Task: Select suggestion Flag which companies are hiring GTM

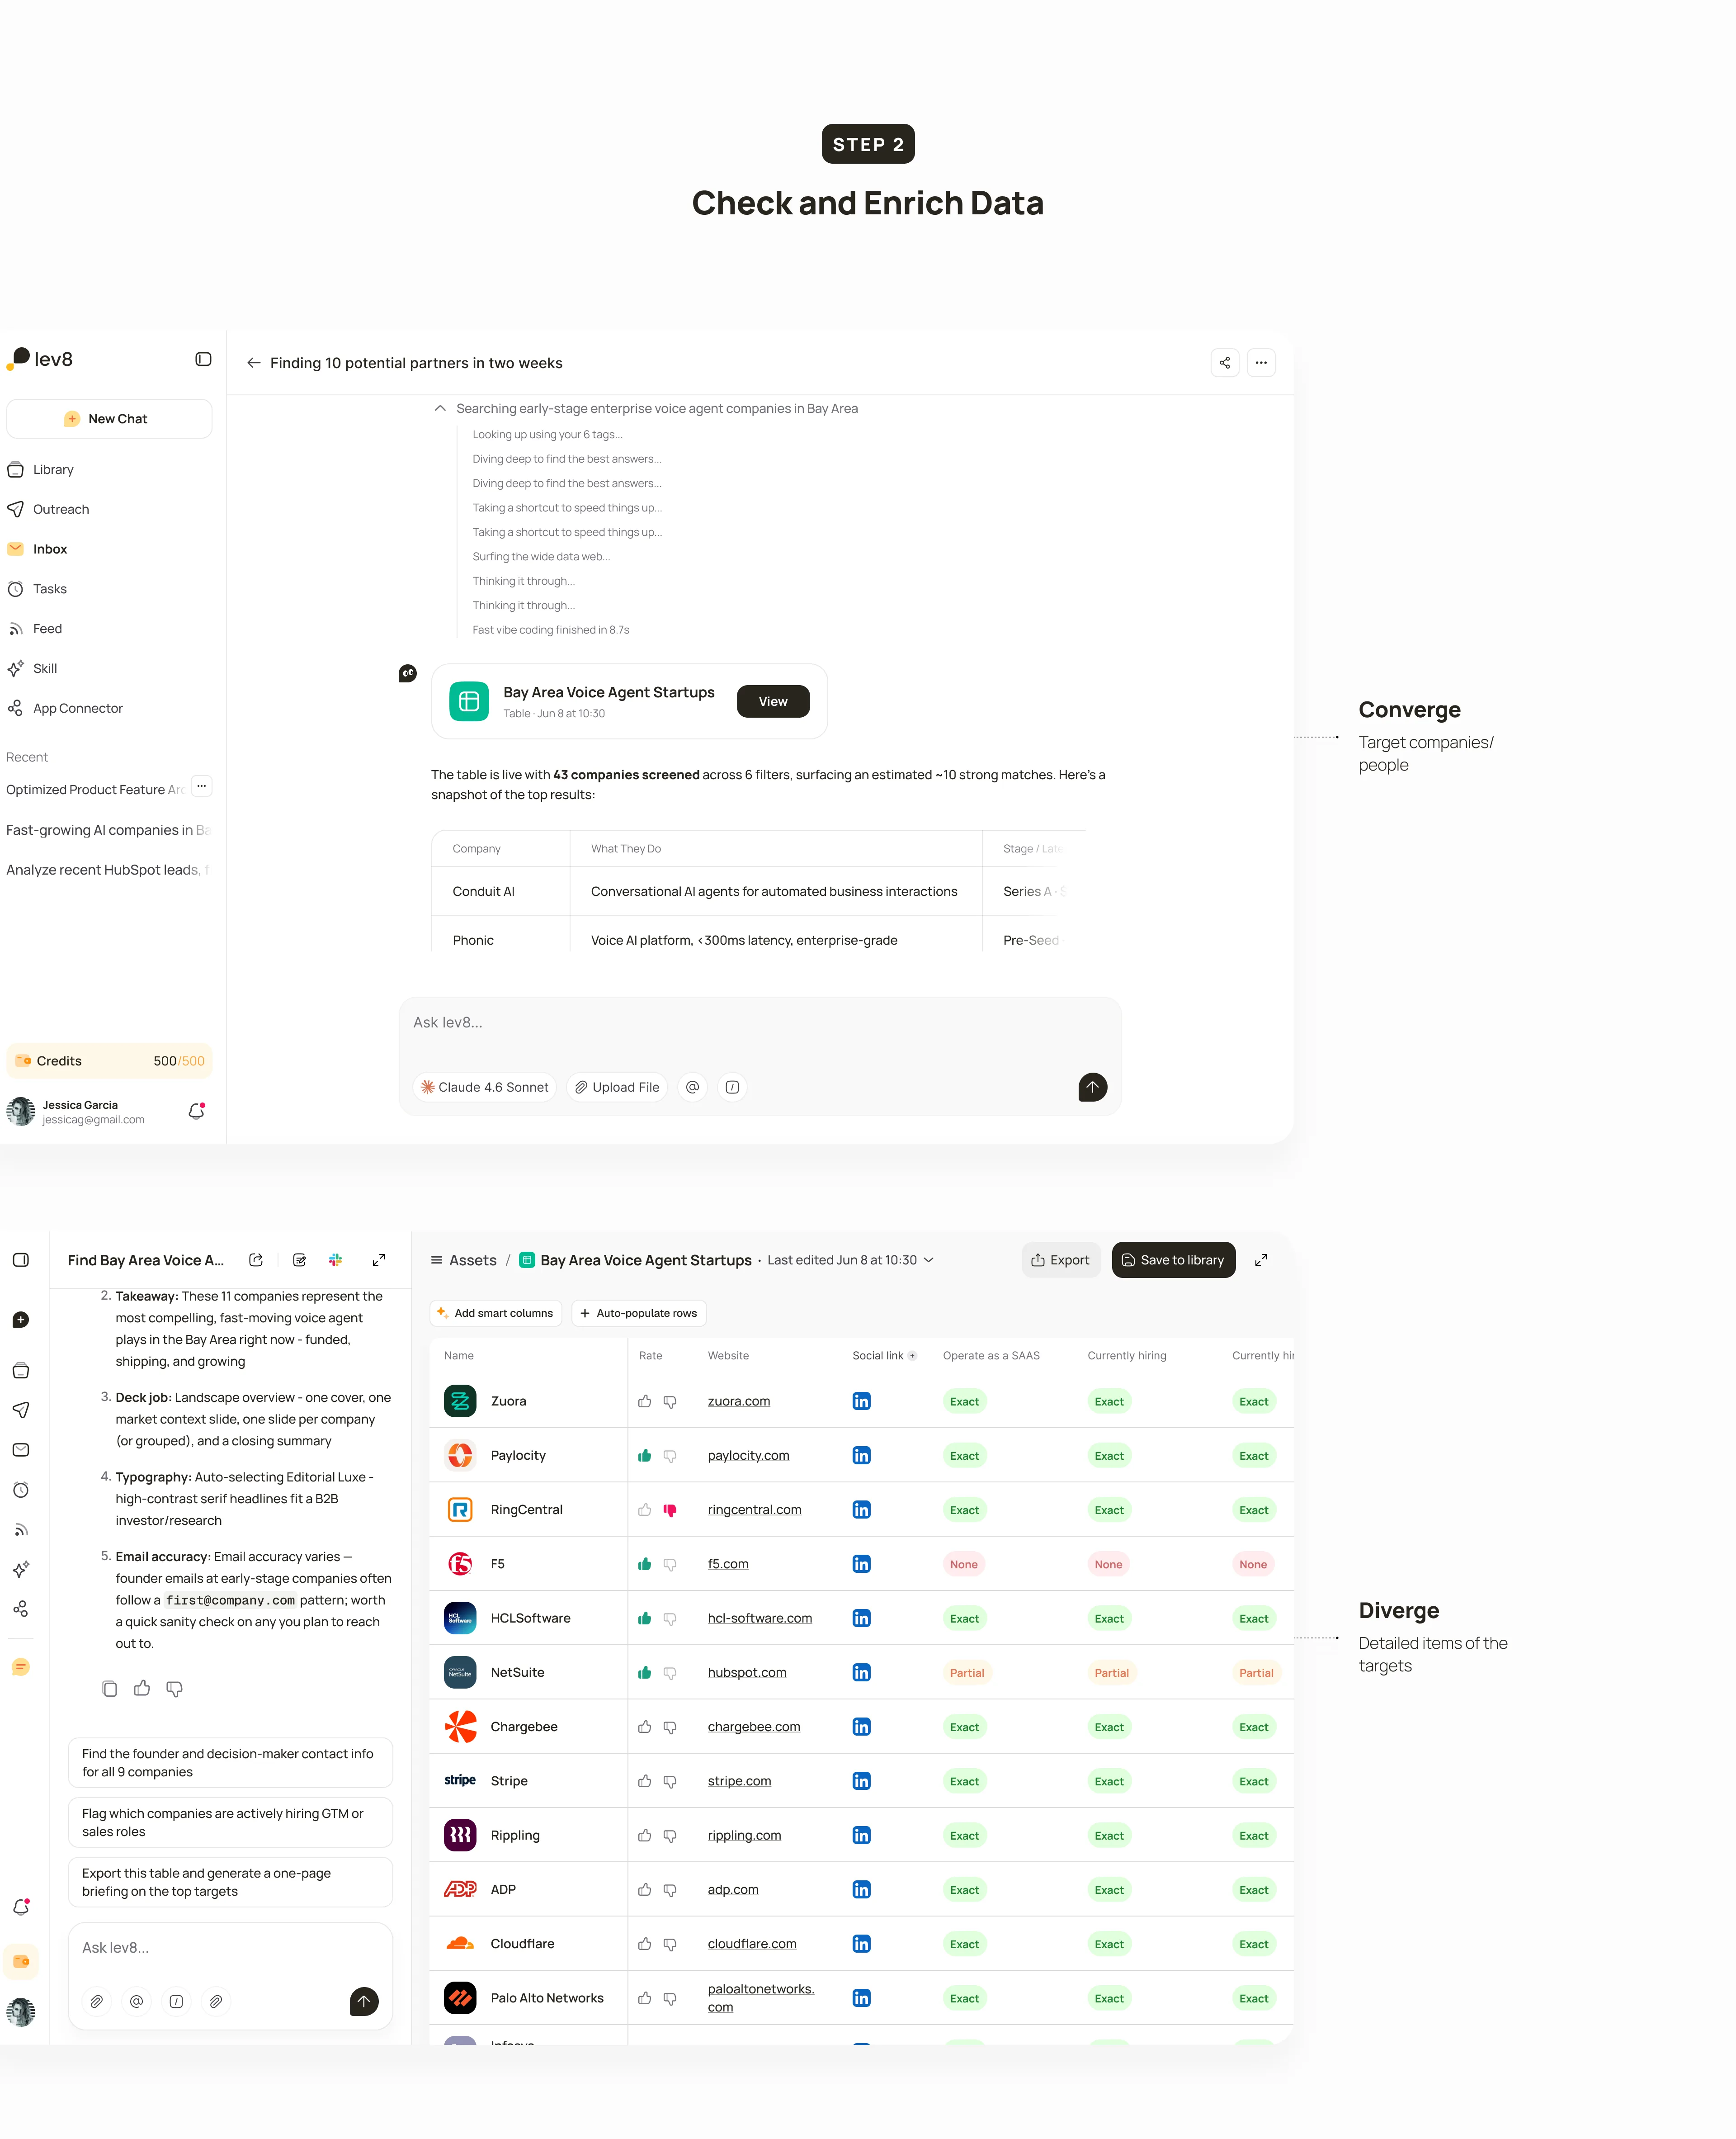Action: (230, 1822)
